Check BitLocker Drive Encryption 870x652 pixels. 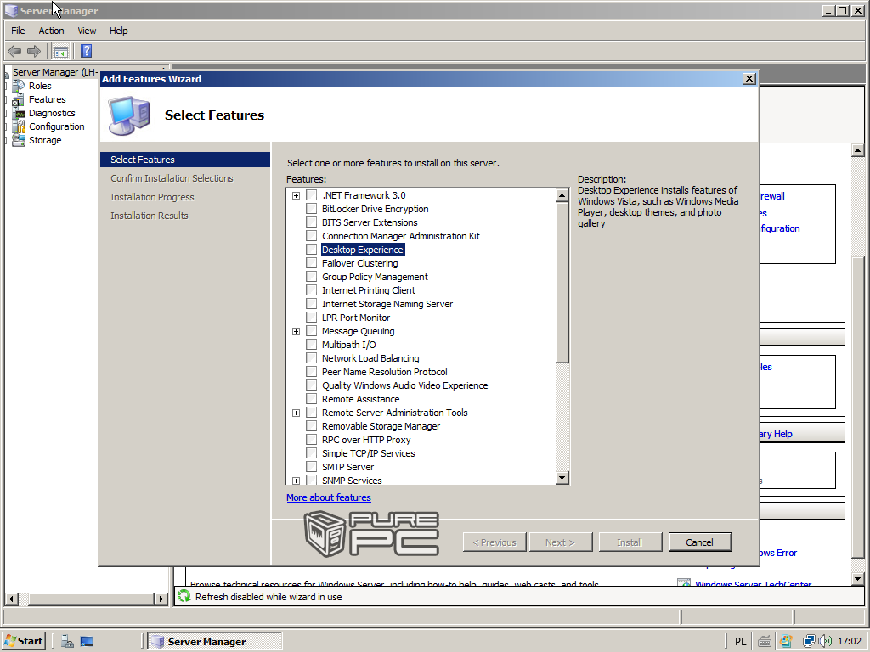(x=312, y=209)
